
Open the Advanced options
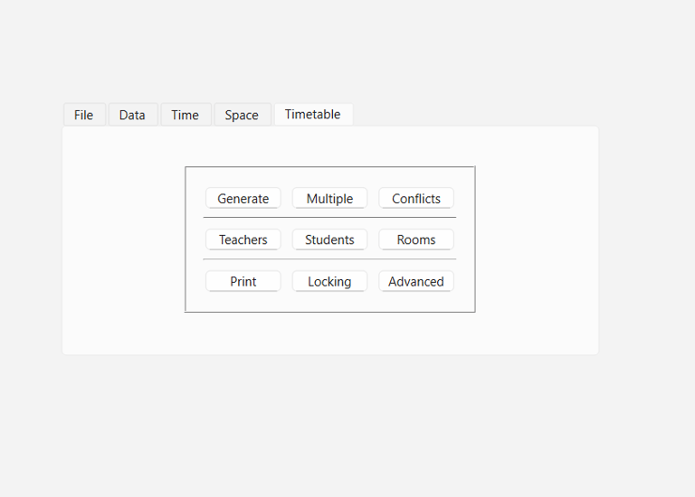coord(416,281)
